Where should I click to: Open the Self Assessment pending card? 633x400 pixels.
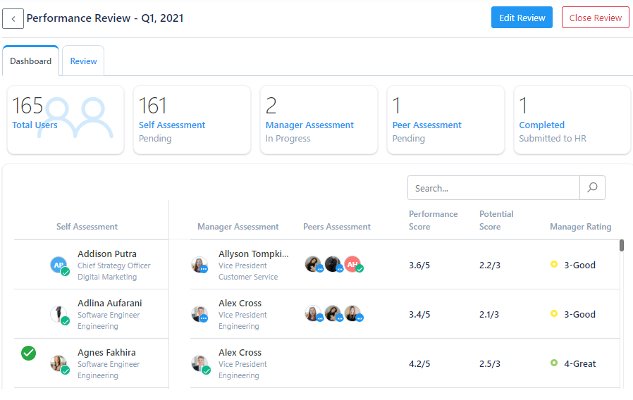click(192, 120)
